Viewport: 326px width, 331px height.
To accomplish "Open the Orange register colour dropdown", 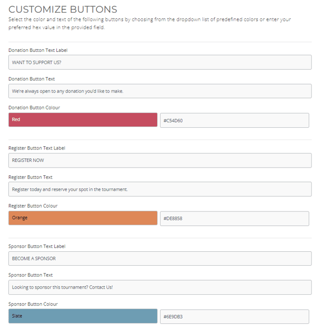I will tap(83, 218).
